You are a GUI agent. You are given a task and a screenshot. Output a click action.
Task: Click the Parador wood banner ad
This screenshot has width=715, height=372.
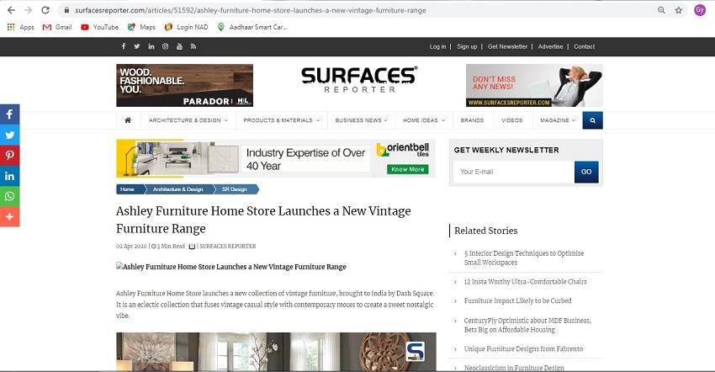pyautogui.click(x=185, y=85)
